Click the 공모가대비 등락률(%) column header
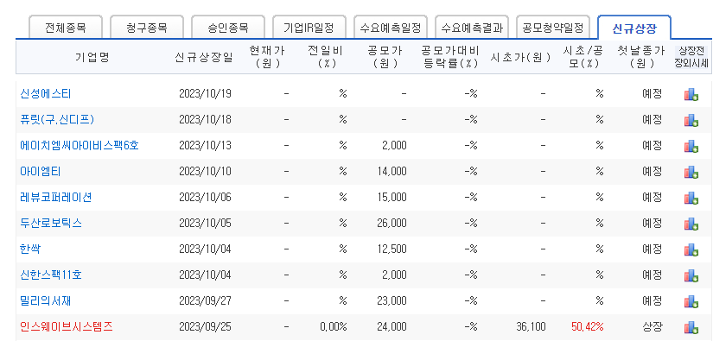 [450, 57]
